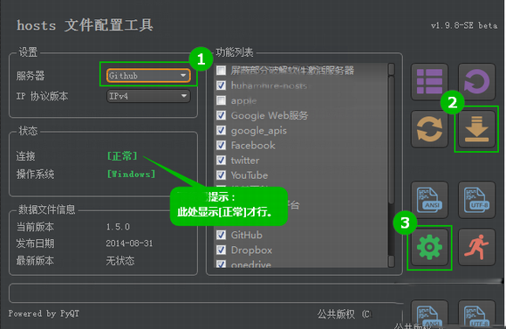The height and width of the screenshot is (329, 506).
Task: Click the orange sync arrows icon
Action: [x=429, y=129]
